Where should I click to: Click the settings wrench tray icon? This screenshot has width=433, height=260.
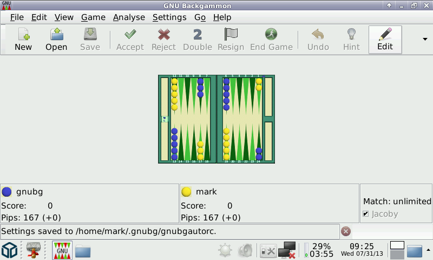tap(268, 251)
